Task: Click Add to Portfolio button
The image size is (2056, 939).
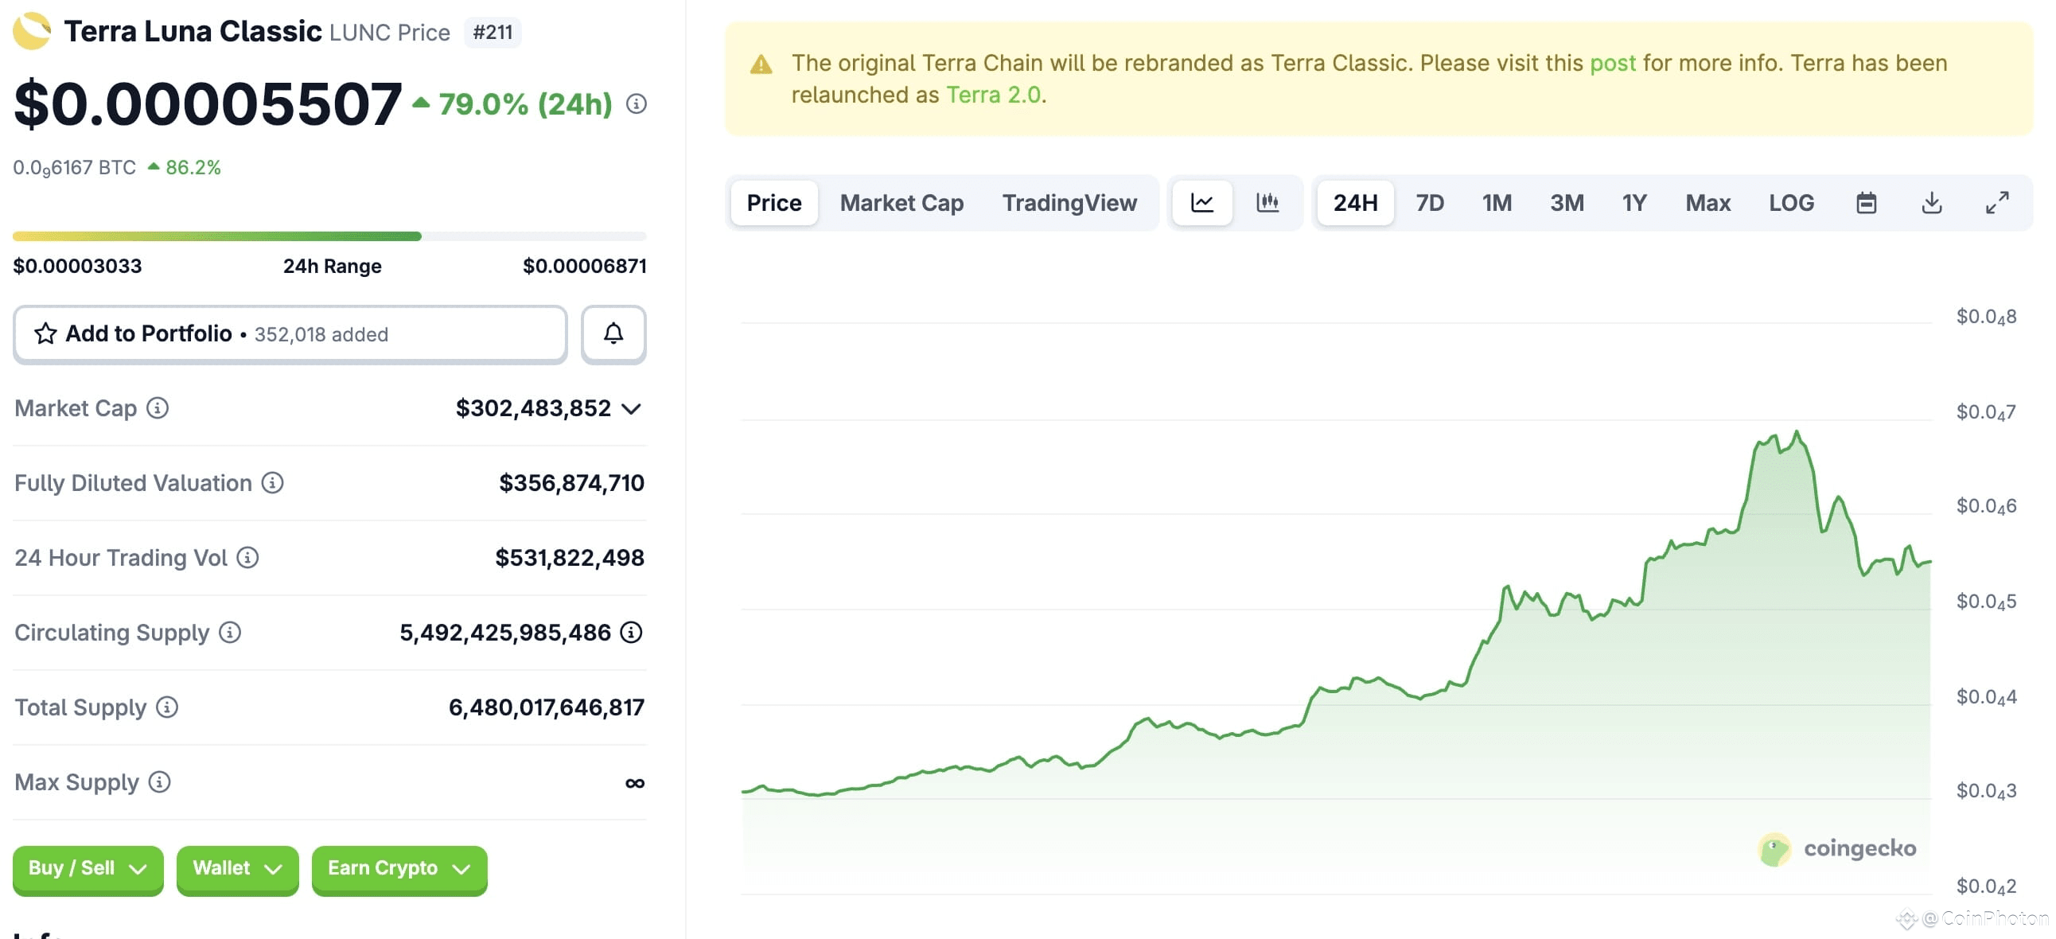Action: (290, 333)
